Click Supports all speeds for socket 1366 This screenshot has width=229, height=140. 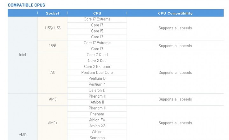pos(175,46)
